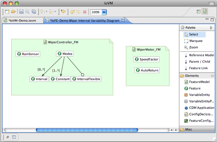The image size is (217, 142).
Task: Click the Last Edit Location arrow icon
Action: click(63, 12)
